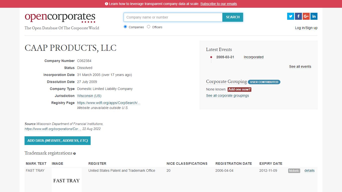Click company number C062384
Image resolution: width=342 pixels, height=192 pixels.
84,61
